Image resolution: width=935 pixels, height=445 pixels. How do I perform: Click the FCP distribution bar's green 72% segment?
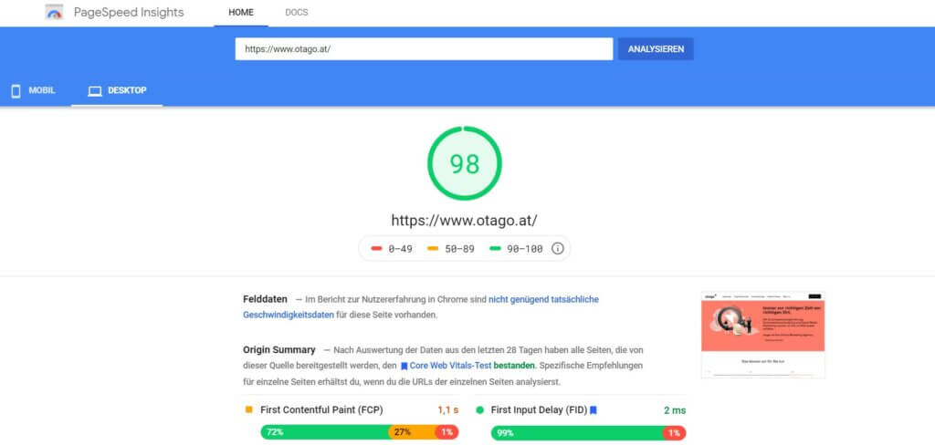324,432
